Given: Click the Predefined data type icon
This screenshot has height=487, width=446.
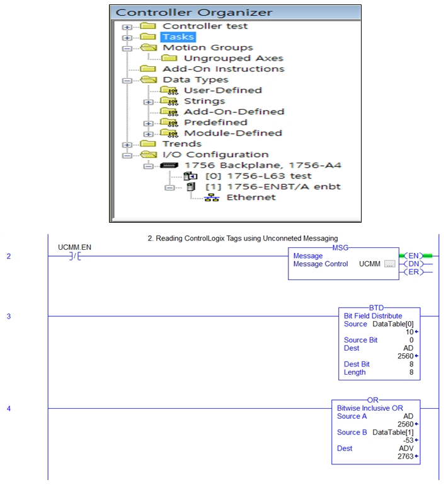Looking at the screenshot, I should click(x=169, y=122).
